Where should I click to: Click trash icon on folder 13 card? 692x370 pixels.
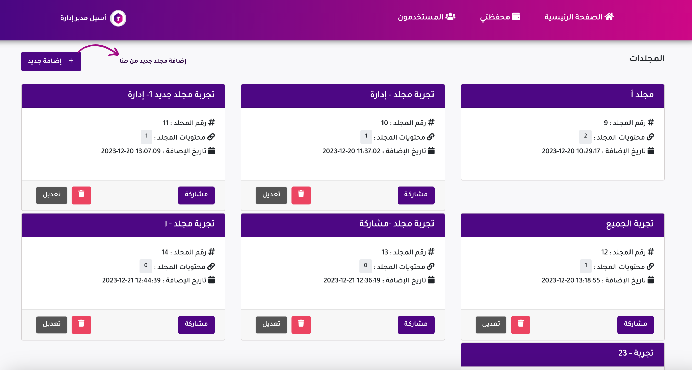click(301, 325)
